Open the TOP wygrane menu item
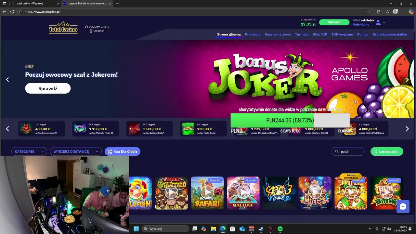The image size is (416, 234). pyautogui.click(x=342, y=34)
